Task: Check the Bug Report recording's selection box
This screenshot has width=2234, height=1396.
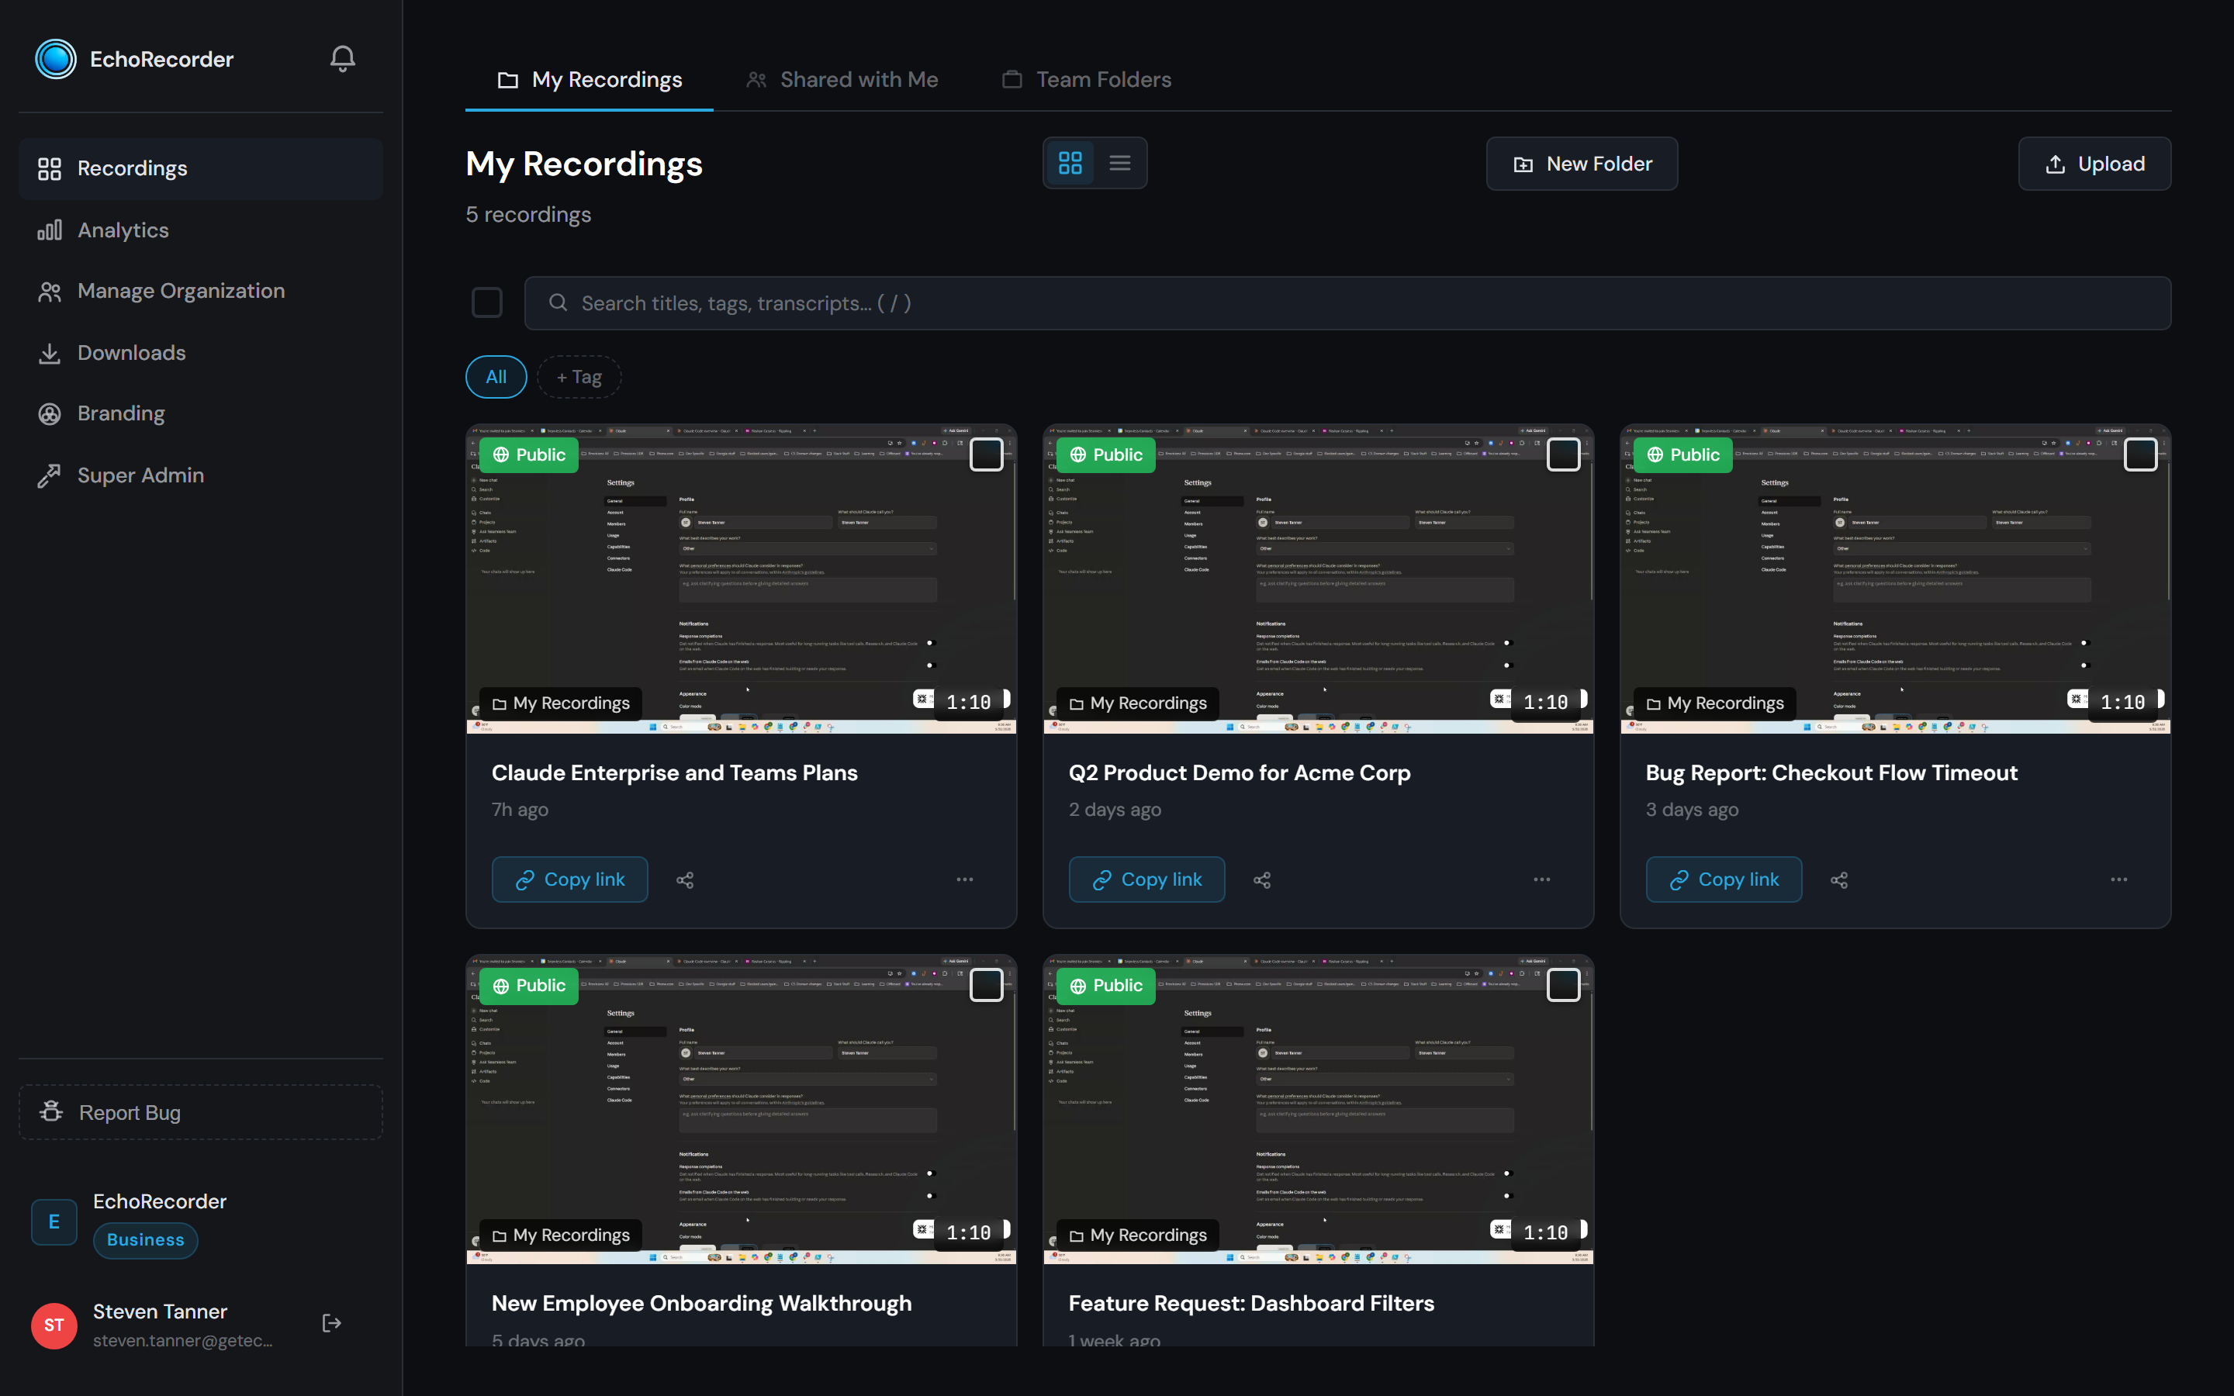Action: pos(2141,454)
